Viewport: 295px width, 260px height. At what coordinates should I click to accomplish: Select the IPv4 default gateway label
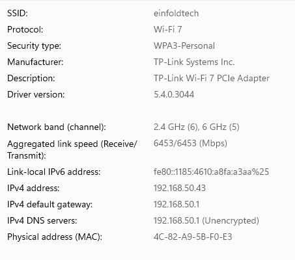49,204
